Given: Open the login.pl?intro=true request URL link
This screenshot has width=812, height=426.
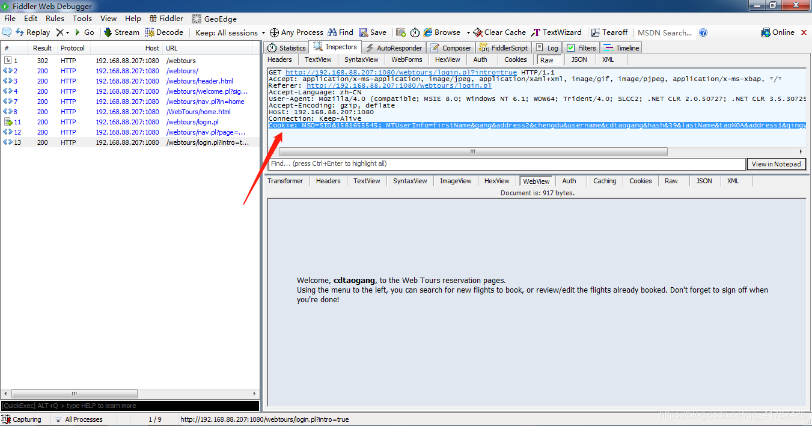Looking at the screenshot, I should pyautogui.click(x=401, y=72).
